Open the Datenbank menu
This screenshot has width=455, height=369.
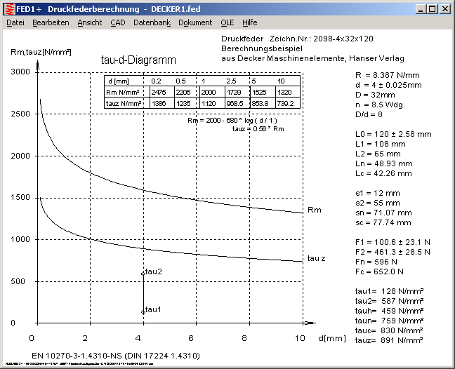pyautogui.click(x=152, y=22)
